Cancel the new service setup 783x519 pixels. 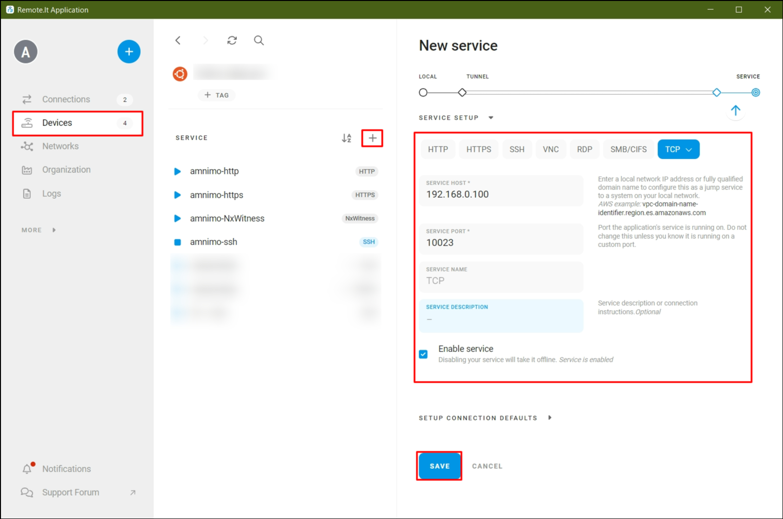(x=487, y=466)
